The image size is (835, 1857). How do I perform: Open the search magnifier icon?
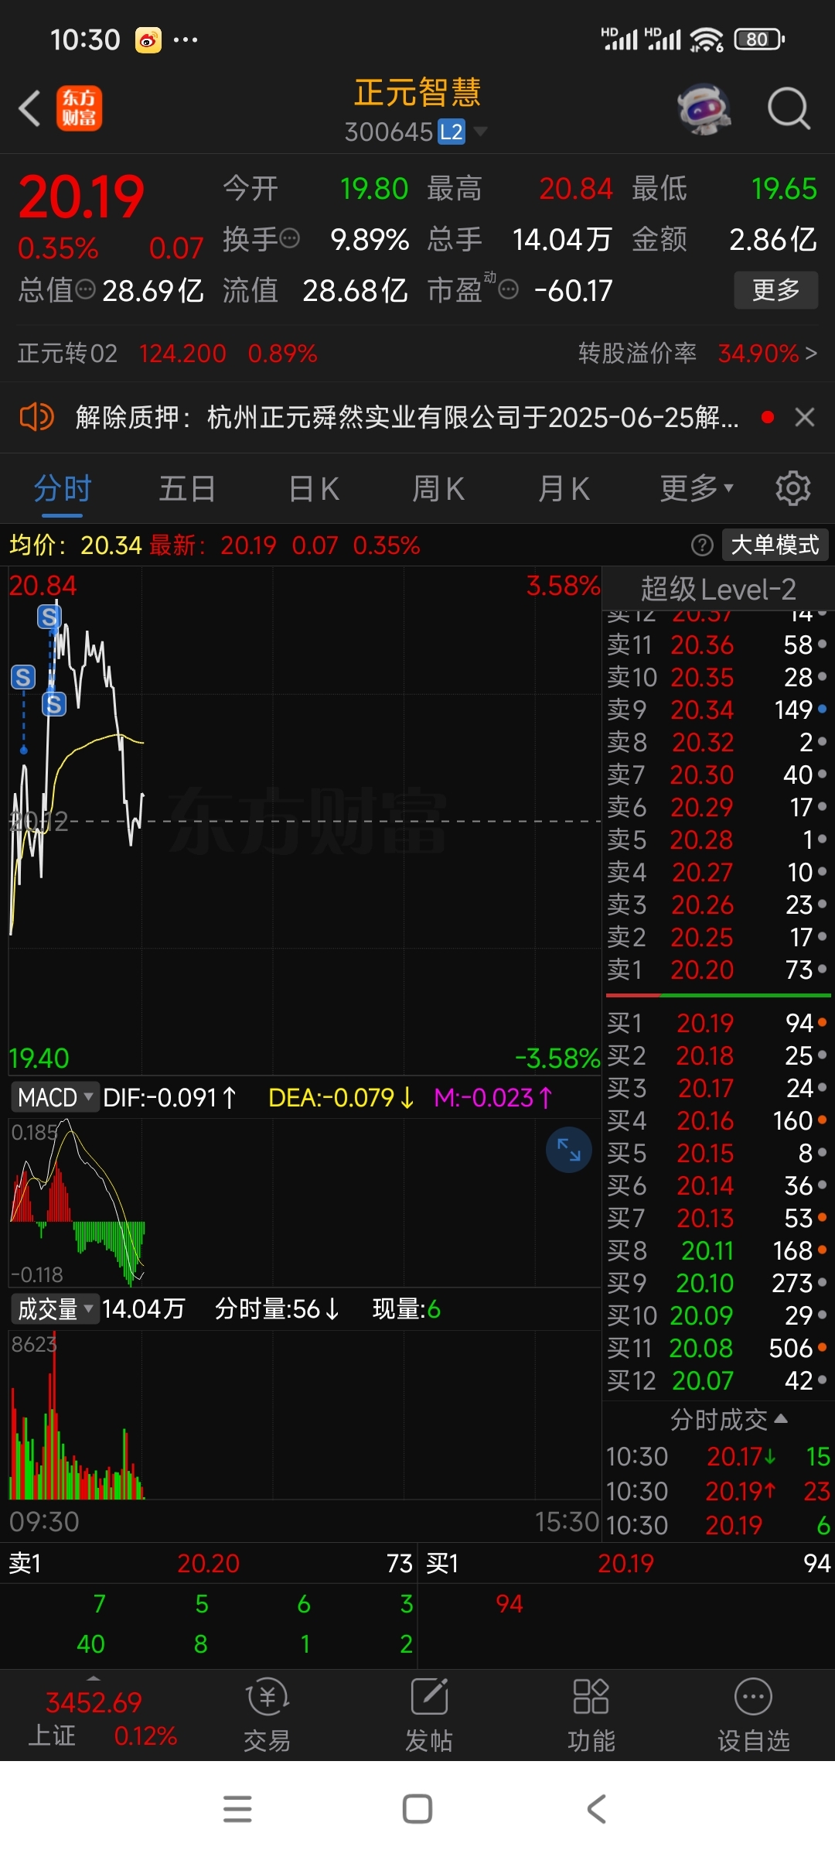coord(789,108)
